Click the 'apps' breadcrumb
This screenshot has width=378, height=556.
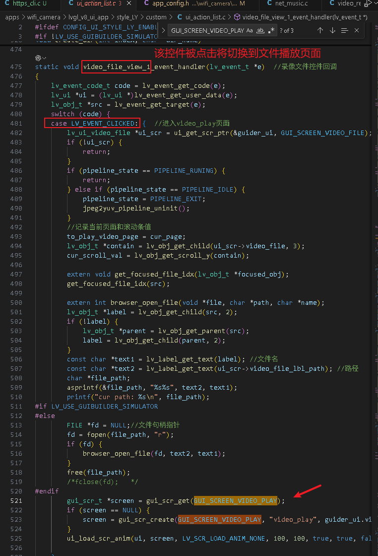point(12,17)
